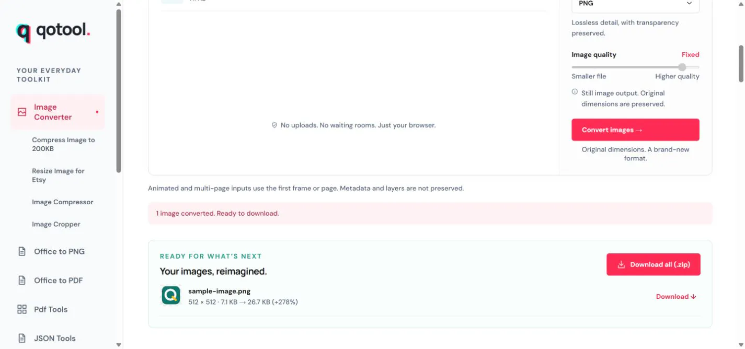
Task: Click 'Original dimensions. A brand-new format.' caption
Action: [635, 154]
